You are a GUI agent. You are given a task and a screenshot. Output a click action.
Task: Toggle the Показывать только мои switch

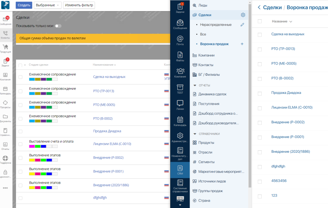(58, 26)
